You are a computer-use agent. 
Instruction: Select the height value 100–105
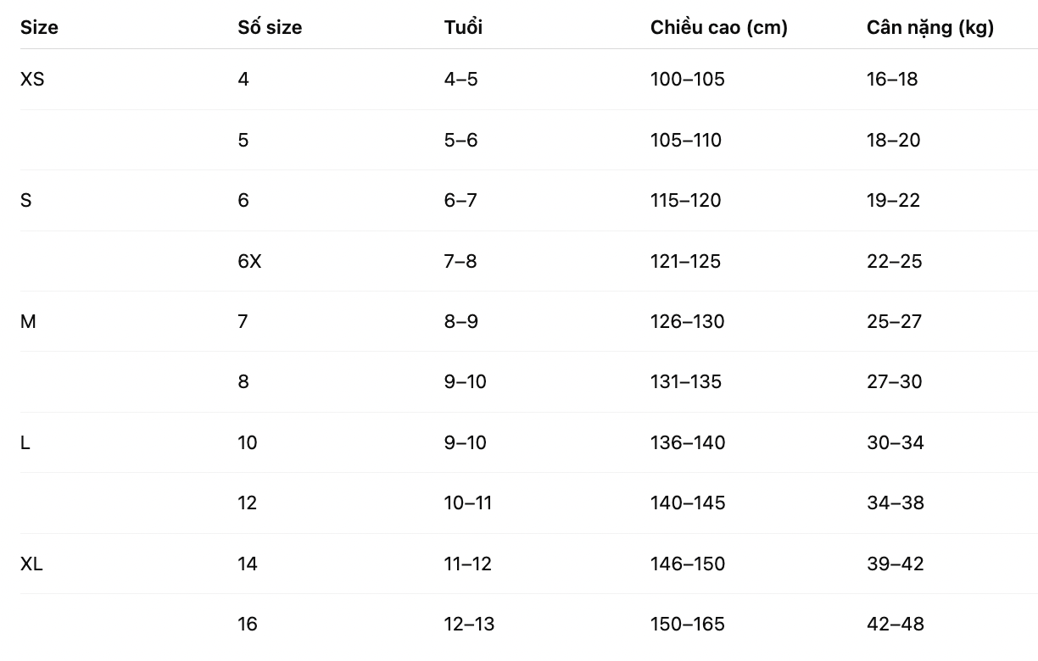click(688, 80)
